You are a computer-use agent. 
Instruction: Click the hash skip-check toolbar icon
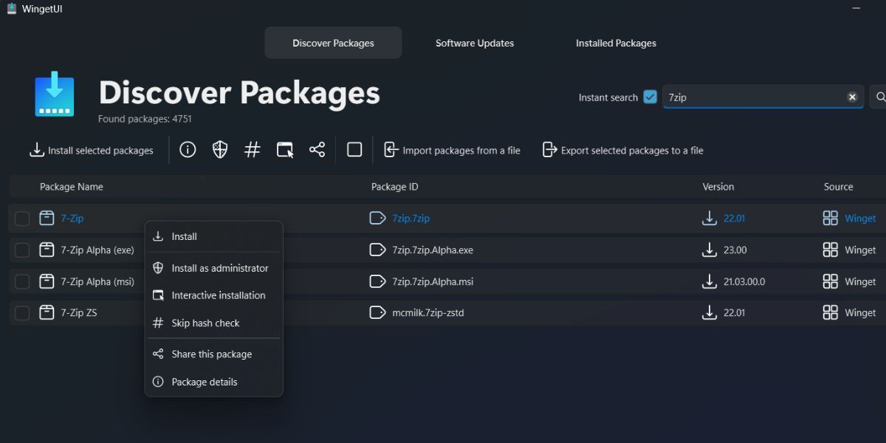253,150
